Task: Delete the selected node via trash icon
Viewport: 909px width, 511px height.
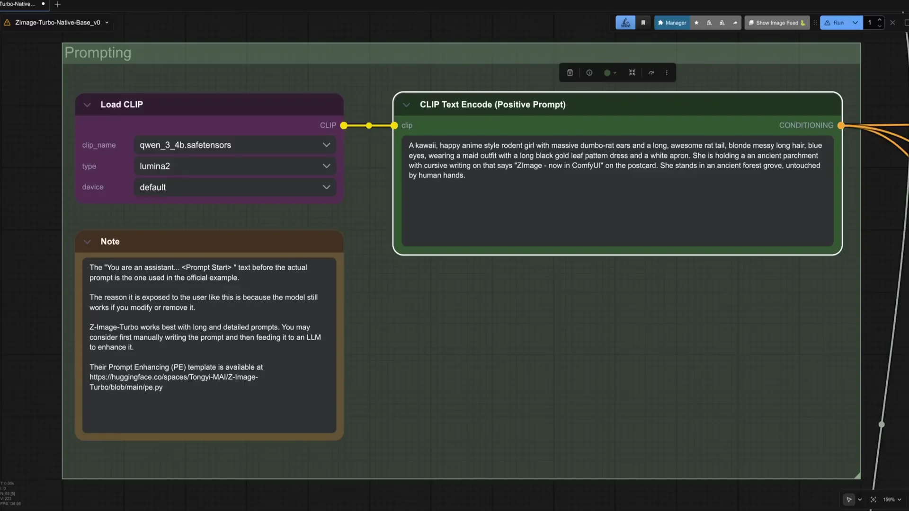Action: click(570, 72)
